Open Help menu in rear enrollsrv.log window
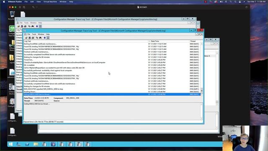This screenshot has width=268, height=151. pos(40,23)
